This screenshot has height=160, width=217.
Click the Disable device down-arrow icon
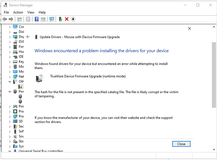[73, 19]
